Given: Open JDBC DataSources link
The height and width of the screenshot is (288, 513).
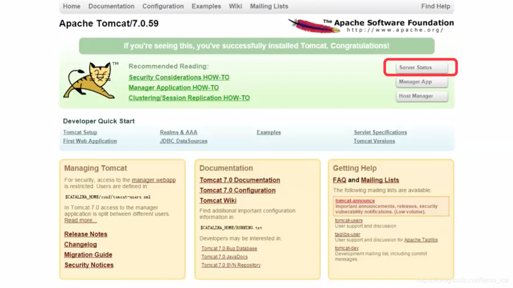Looking at the screenshot, I should click(183, 141).
